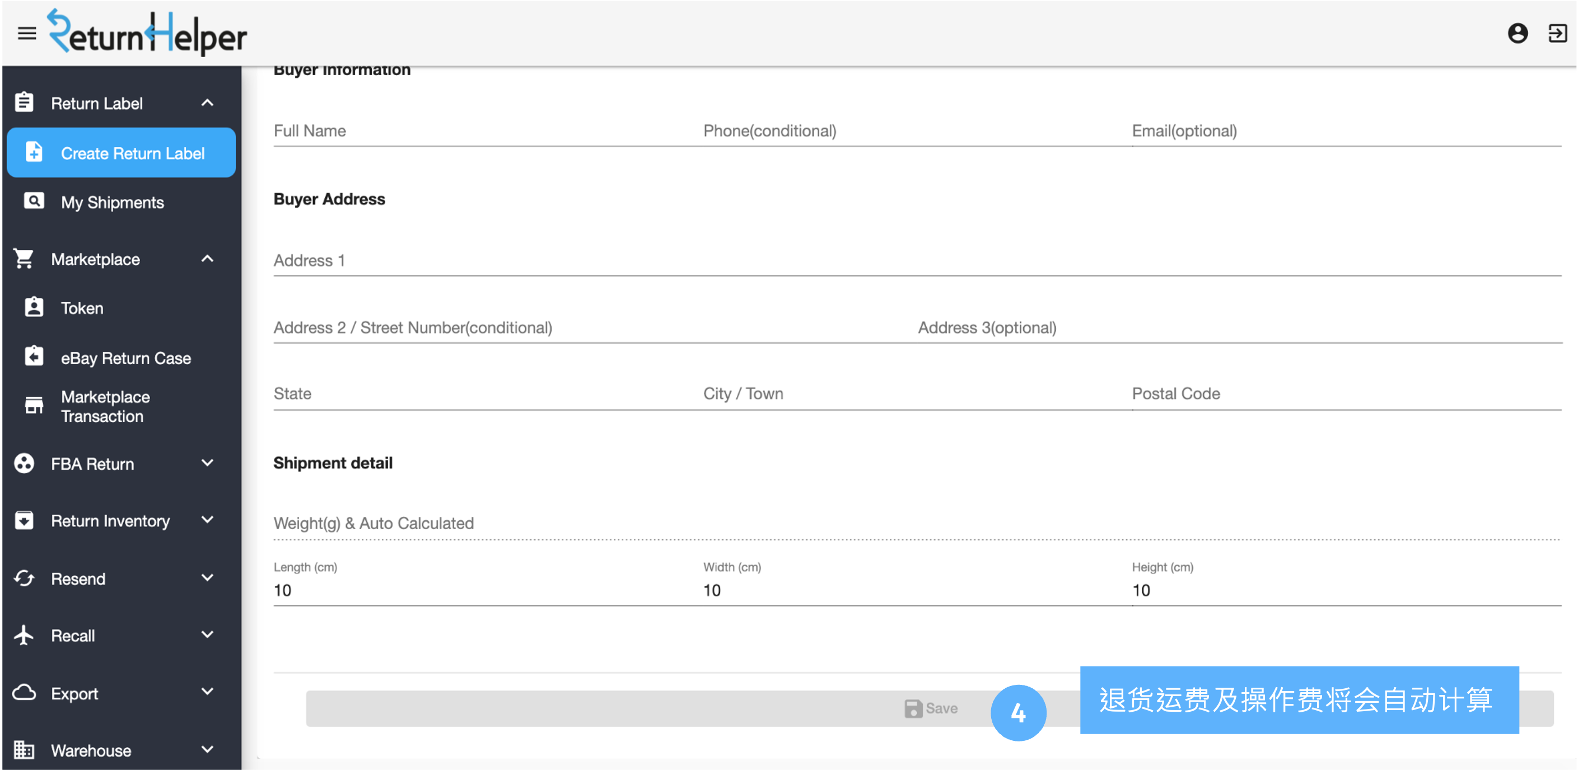This screenshot has height=770, width=1578.
Task: Open Marketplace Transaction page
Action: 105,406
